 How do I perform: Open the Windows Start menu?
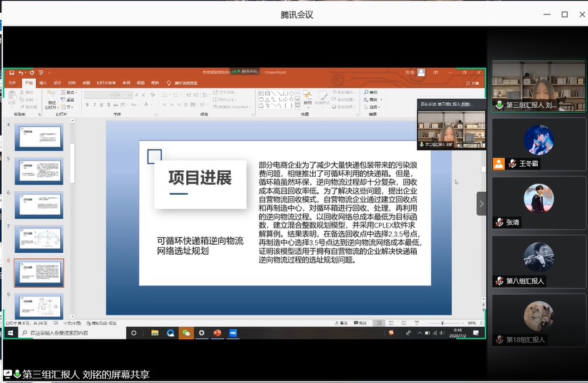(9, 333)
